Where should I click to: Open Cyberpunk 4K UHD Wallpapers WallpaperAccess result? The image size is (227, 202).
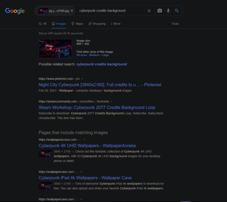(87, 146)
